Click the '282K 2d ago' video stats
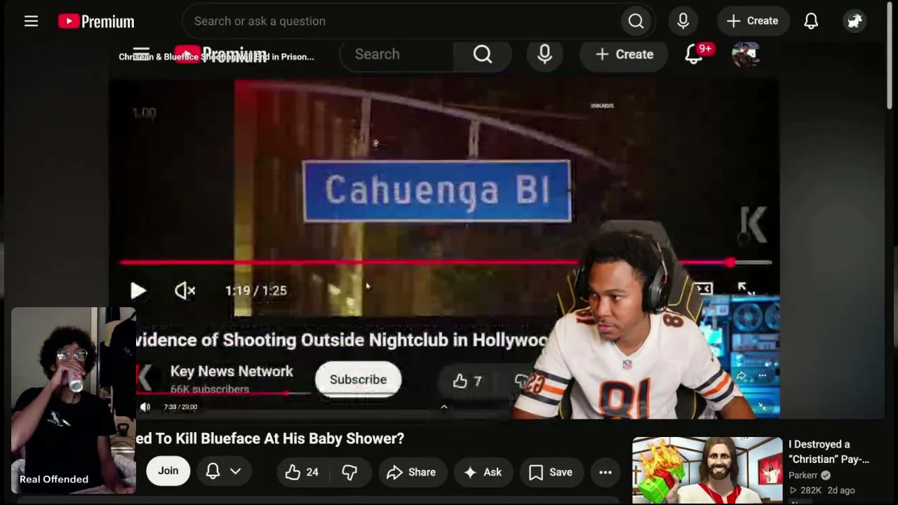This screenshot has width=898, height=505. click(x=822, y=490)
